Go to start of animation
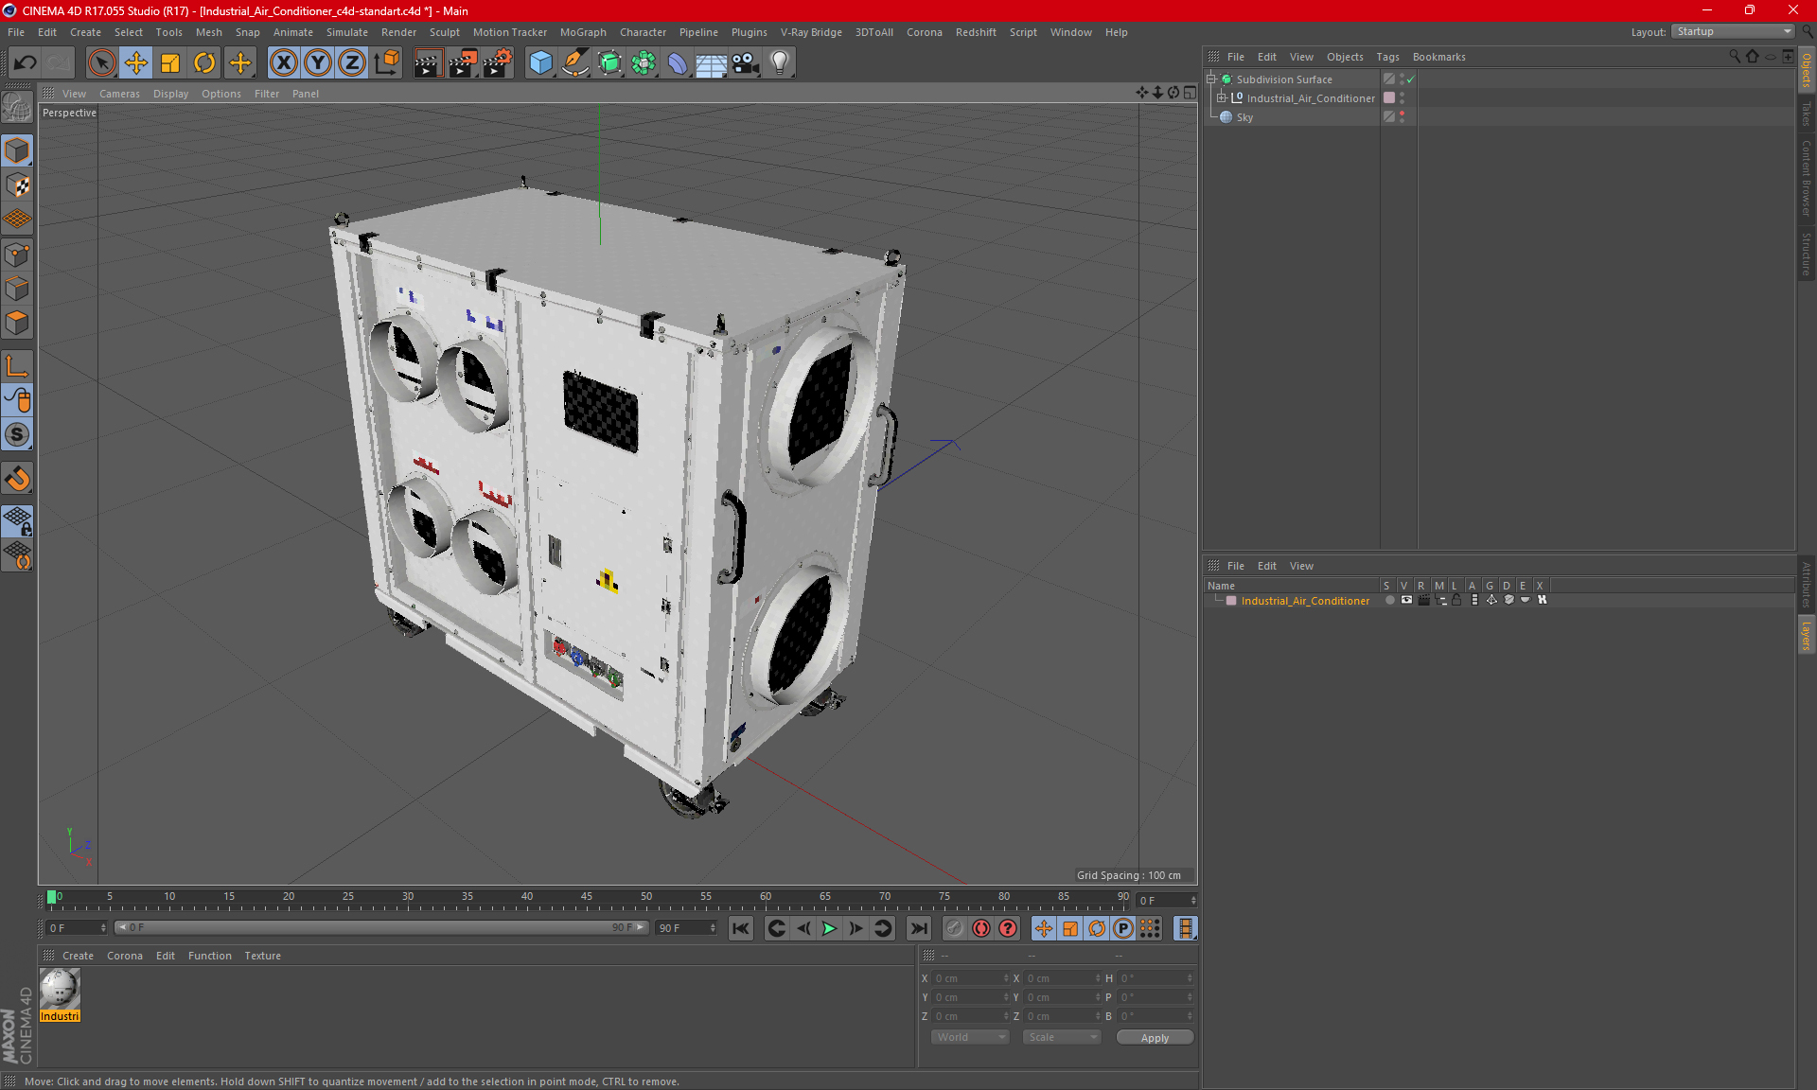1817x1090 pixels. click(x=741, y=928)
